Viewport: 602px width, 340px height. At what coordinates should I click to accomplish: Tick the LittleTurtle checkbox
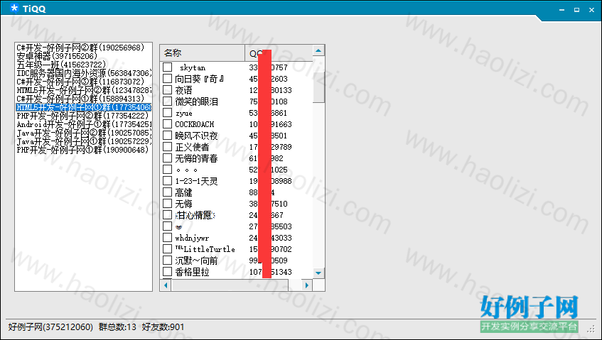pos(167,248)
